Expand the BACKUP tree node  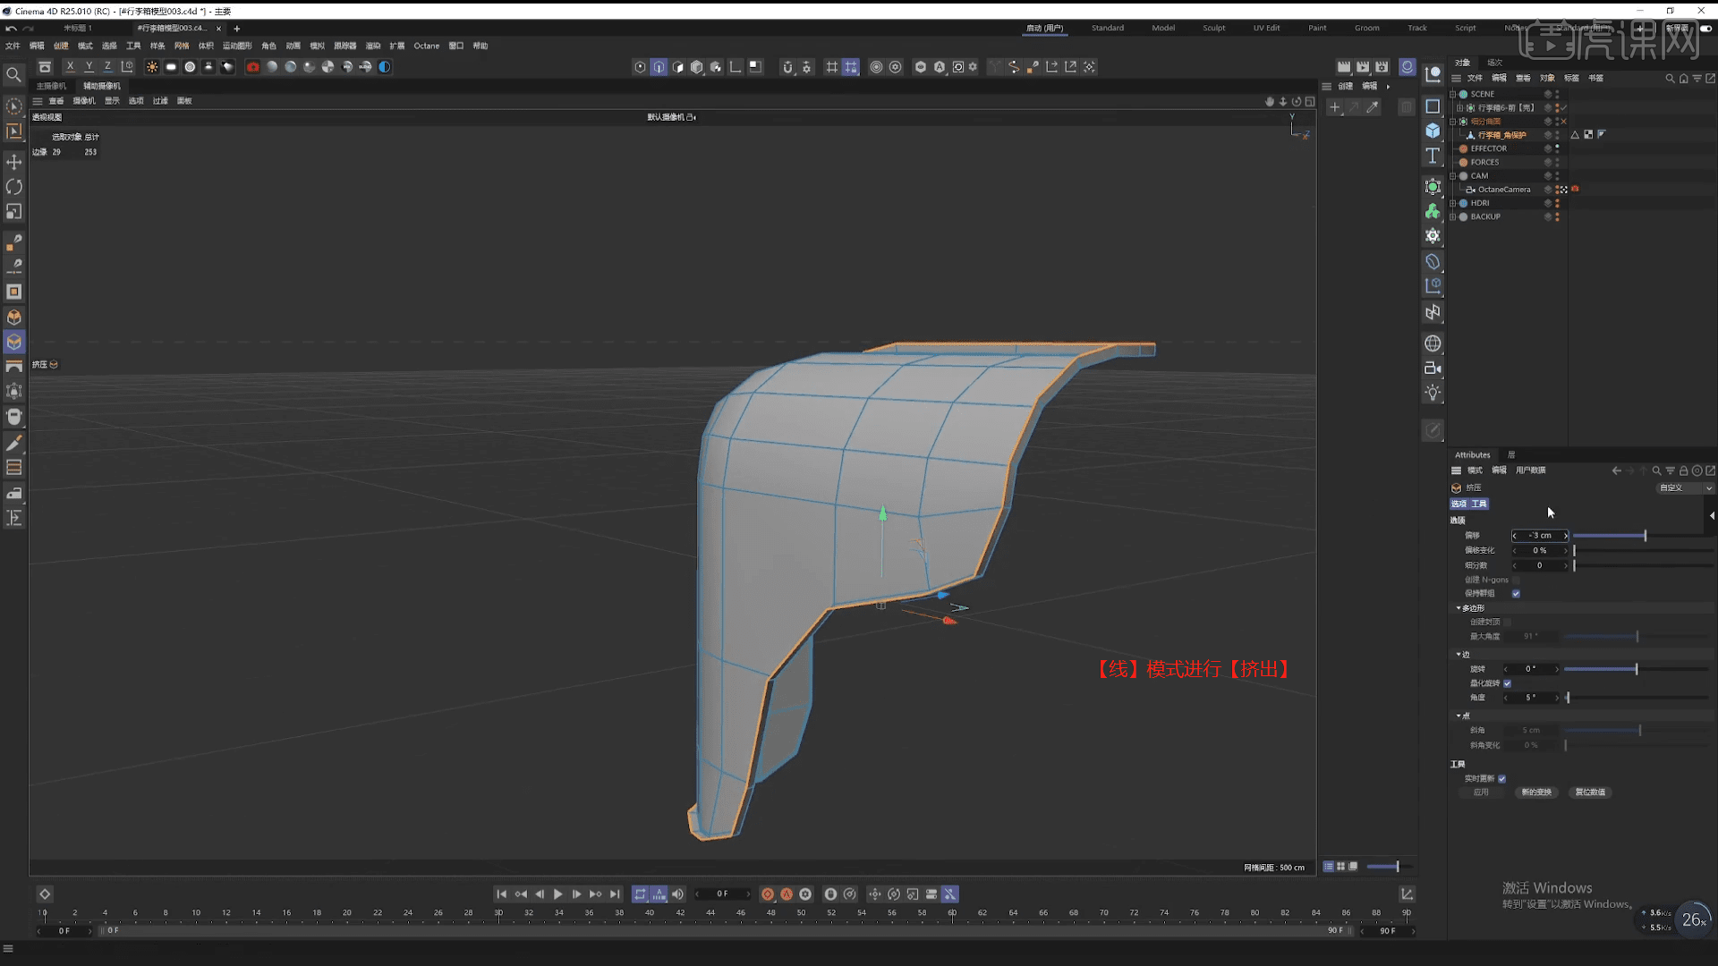[1453, 216]
